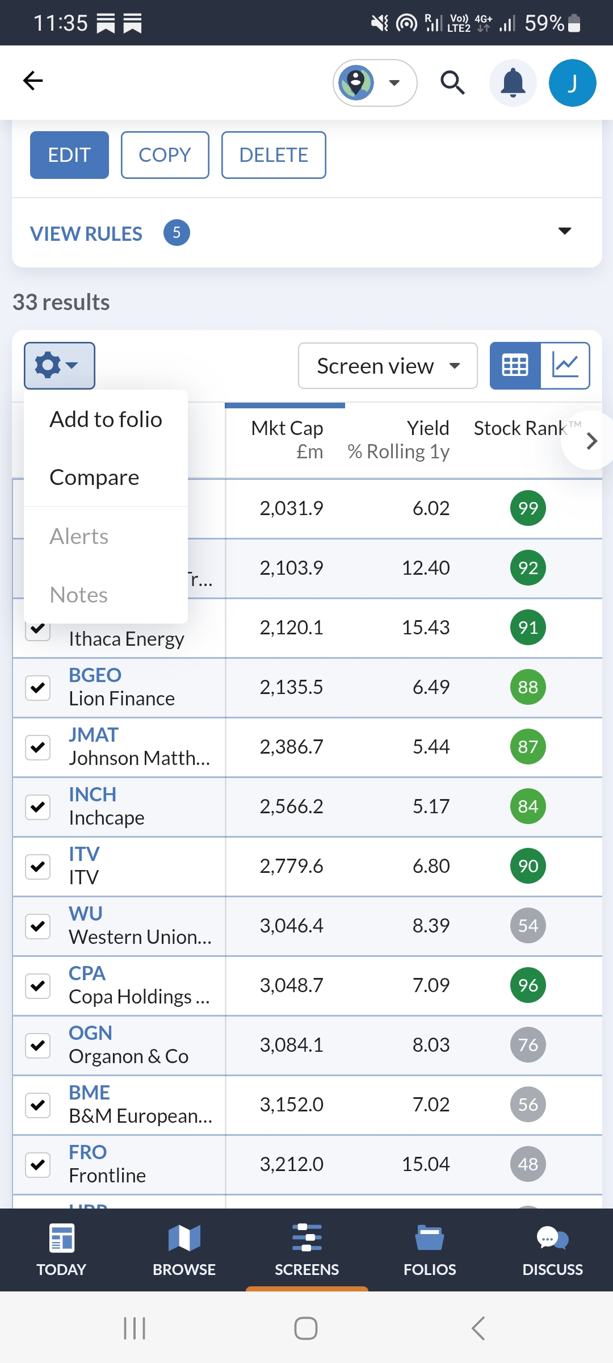Screen dimensions: 613x1363
Task: Click the EDIT button
Action: click(69, 155)
